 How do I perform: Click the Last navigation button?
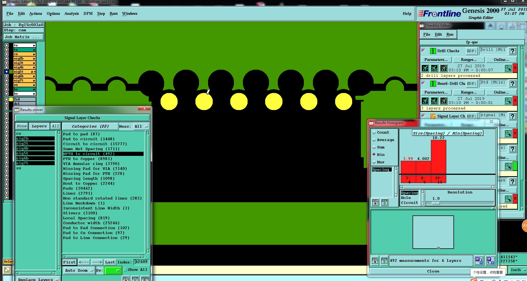pyautogui.click(x=110, y=262)
